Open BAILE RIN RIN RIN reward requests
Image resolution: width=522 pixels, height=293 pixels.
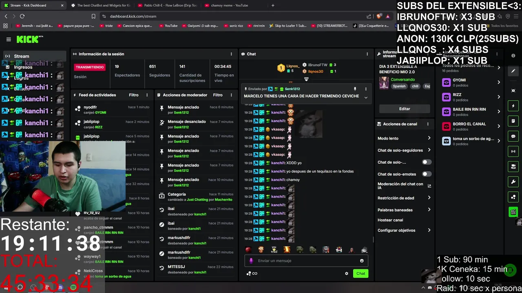[x=471, y=112]
